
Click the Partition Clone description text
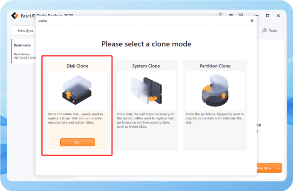pyautogui.click(x=215, y=118)
